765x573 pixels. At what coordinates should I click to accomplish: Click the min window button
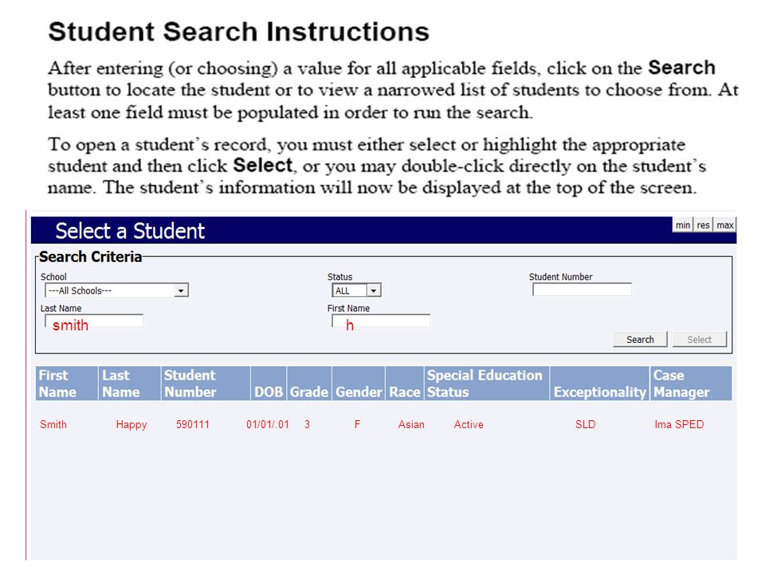coord(683,225)
